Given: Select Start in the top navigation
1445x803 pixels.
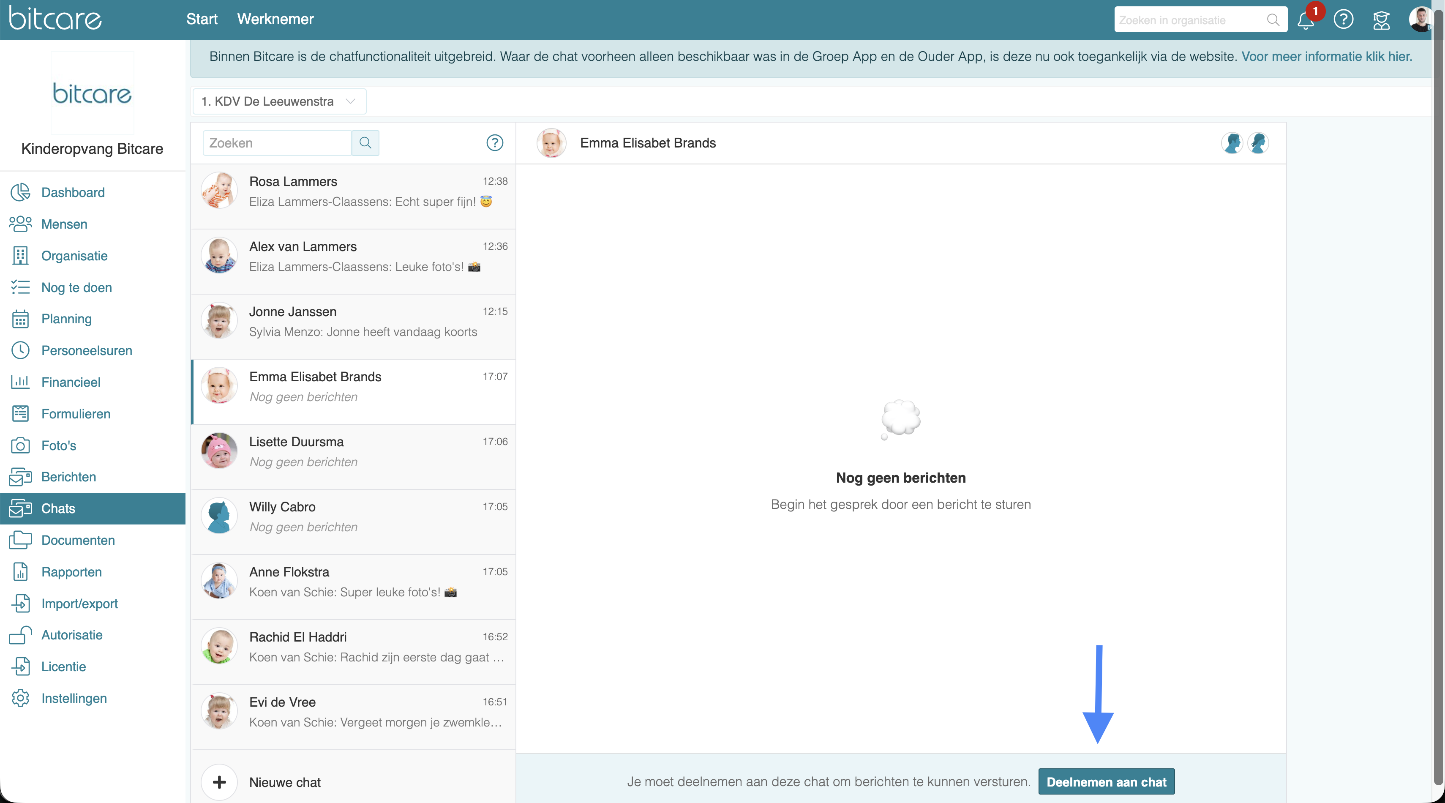Looking at the screenshot, I should 202,19.
